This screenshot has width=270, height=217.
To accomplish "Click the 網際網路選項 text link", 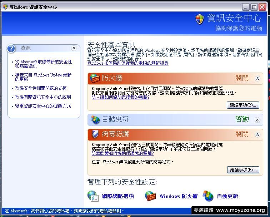I will point(117,196).
